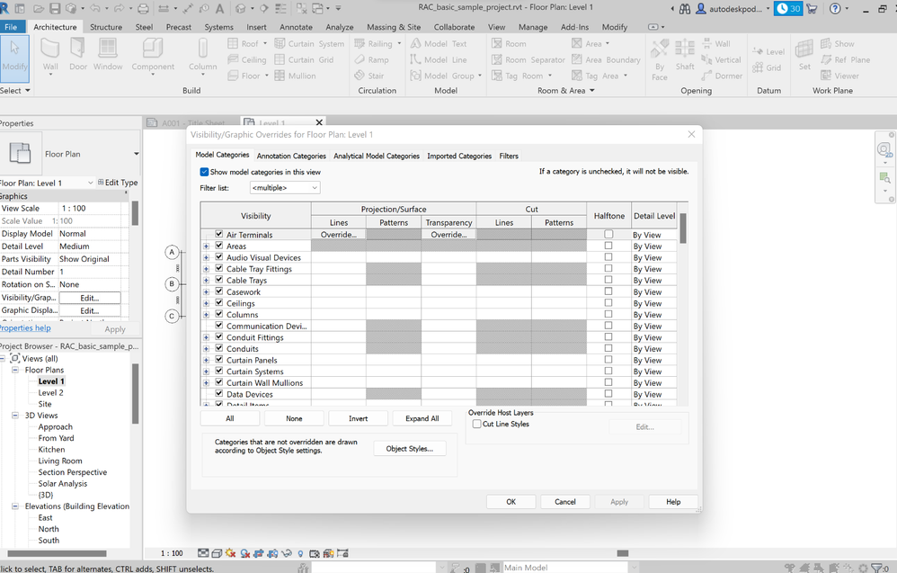Click the Mullion tool

point(295,76)
